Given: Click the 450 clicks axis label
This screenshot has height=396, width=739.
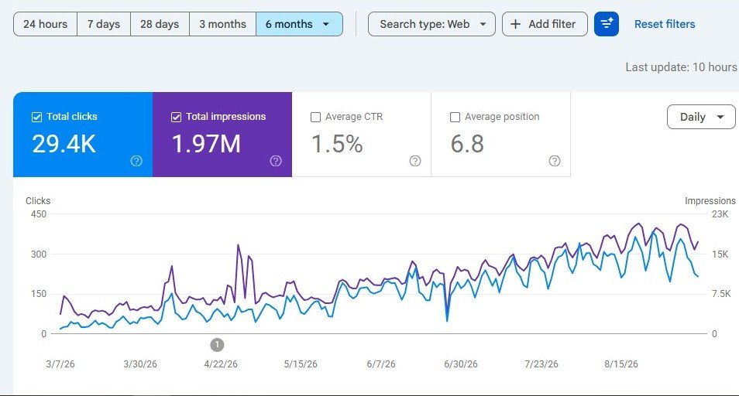Looking at the screenshot, I should tap(39, 214).
